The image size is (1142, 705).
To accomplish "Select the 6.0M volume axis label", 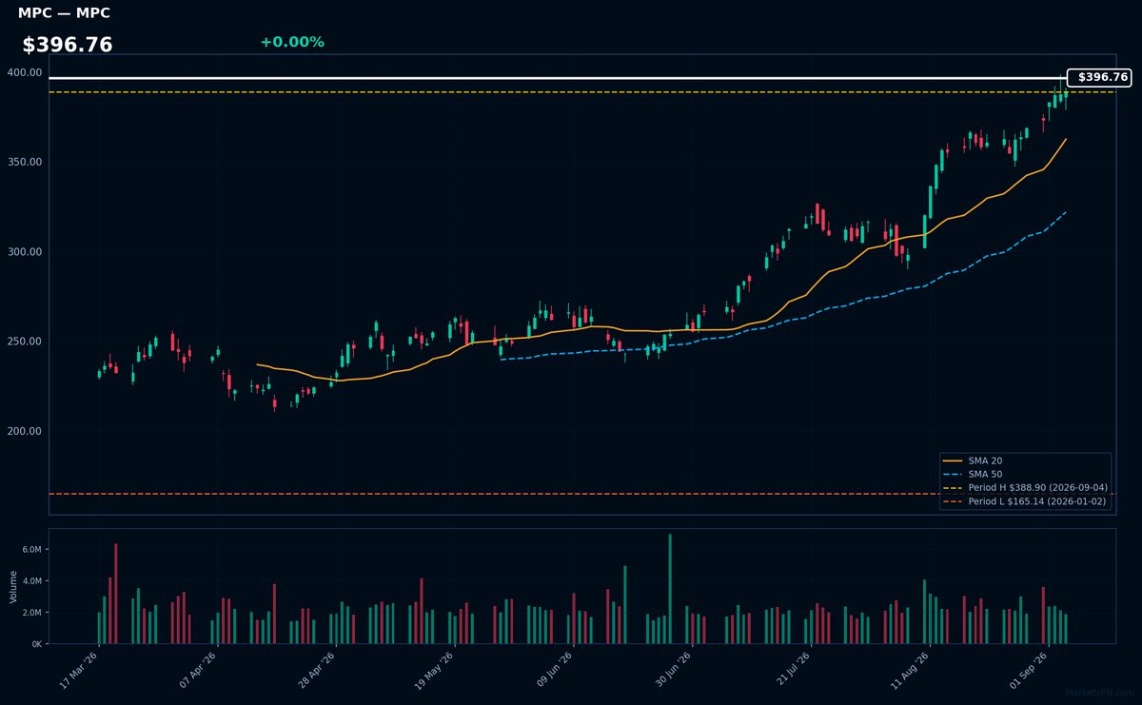I will pos(31,549).
